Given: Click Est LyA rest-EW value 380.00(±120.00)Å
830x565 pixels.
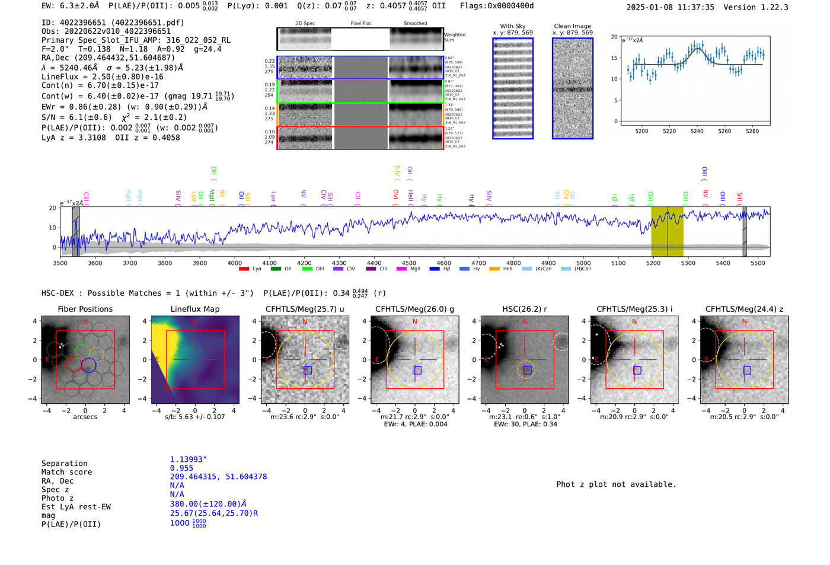Looking at the screenshot, I should click(208, 504).
